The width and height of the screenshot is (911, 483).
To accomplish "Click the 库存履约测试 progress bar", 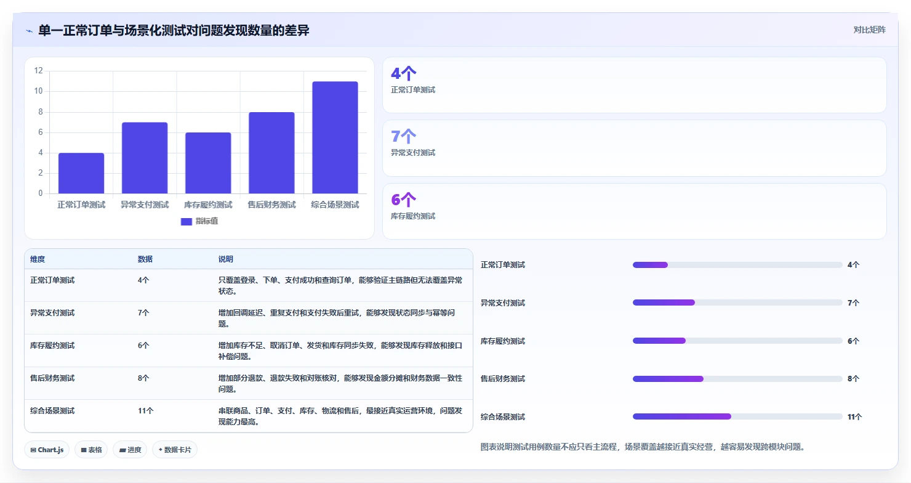I will pyautogui.click(x=737, y=341).
